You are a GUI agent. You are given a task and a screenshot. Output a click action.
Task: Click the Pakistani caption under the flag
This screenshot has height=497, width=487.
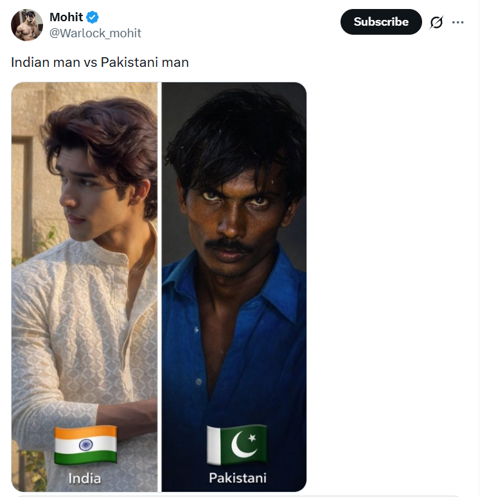238,478
